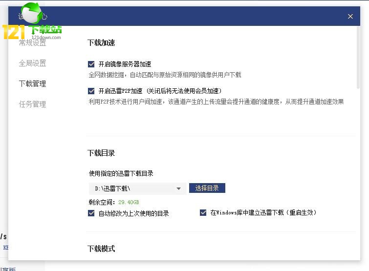
Task: Toggle 开启镜像服务器加速 checkbox
Action: (x=91, y=64)
